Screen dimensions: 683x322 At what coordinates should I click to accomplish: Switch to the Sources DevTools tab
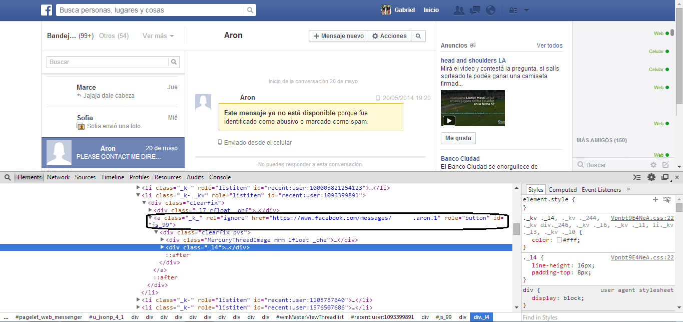coord(85,177)
